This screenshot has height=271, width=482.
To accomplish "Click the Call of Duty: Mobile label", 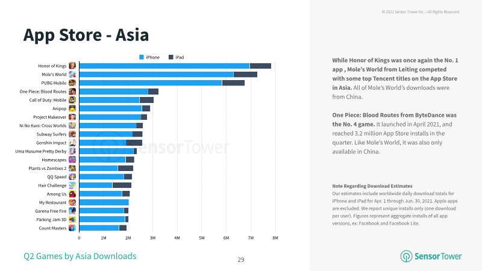I will point(48,100).
